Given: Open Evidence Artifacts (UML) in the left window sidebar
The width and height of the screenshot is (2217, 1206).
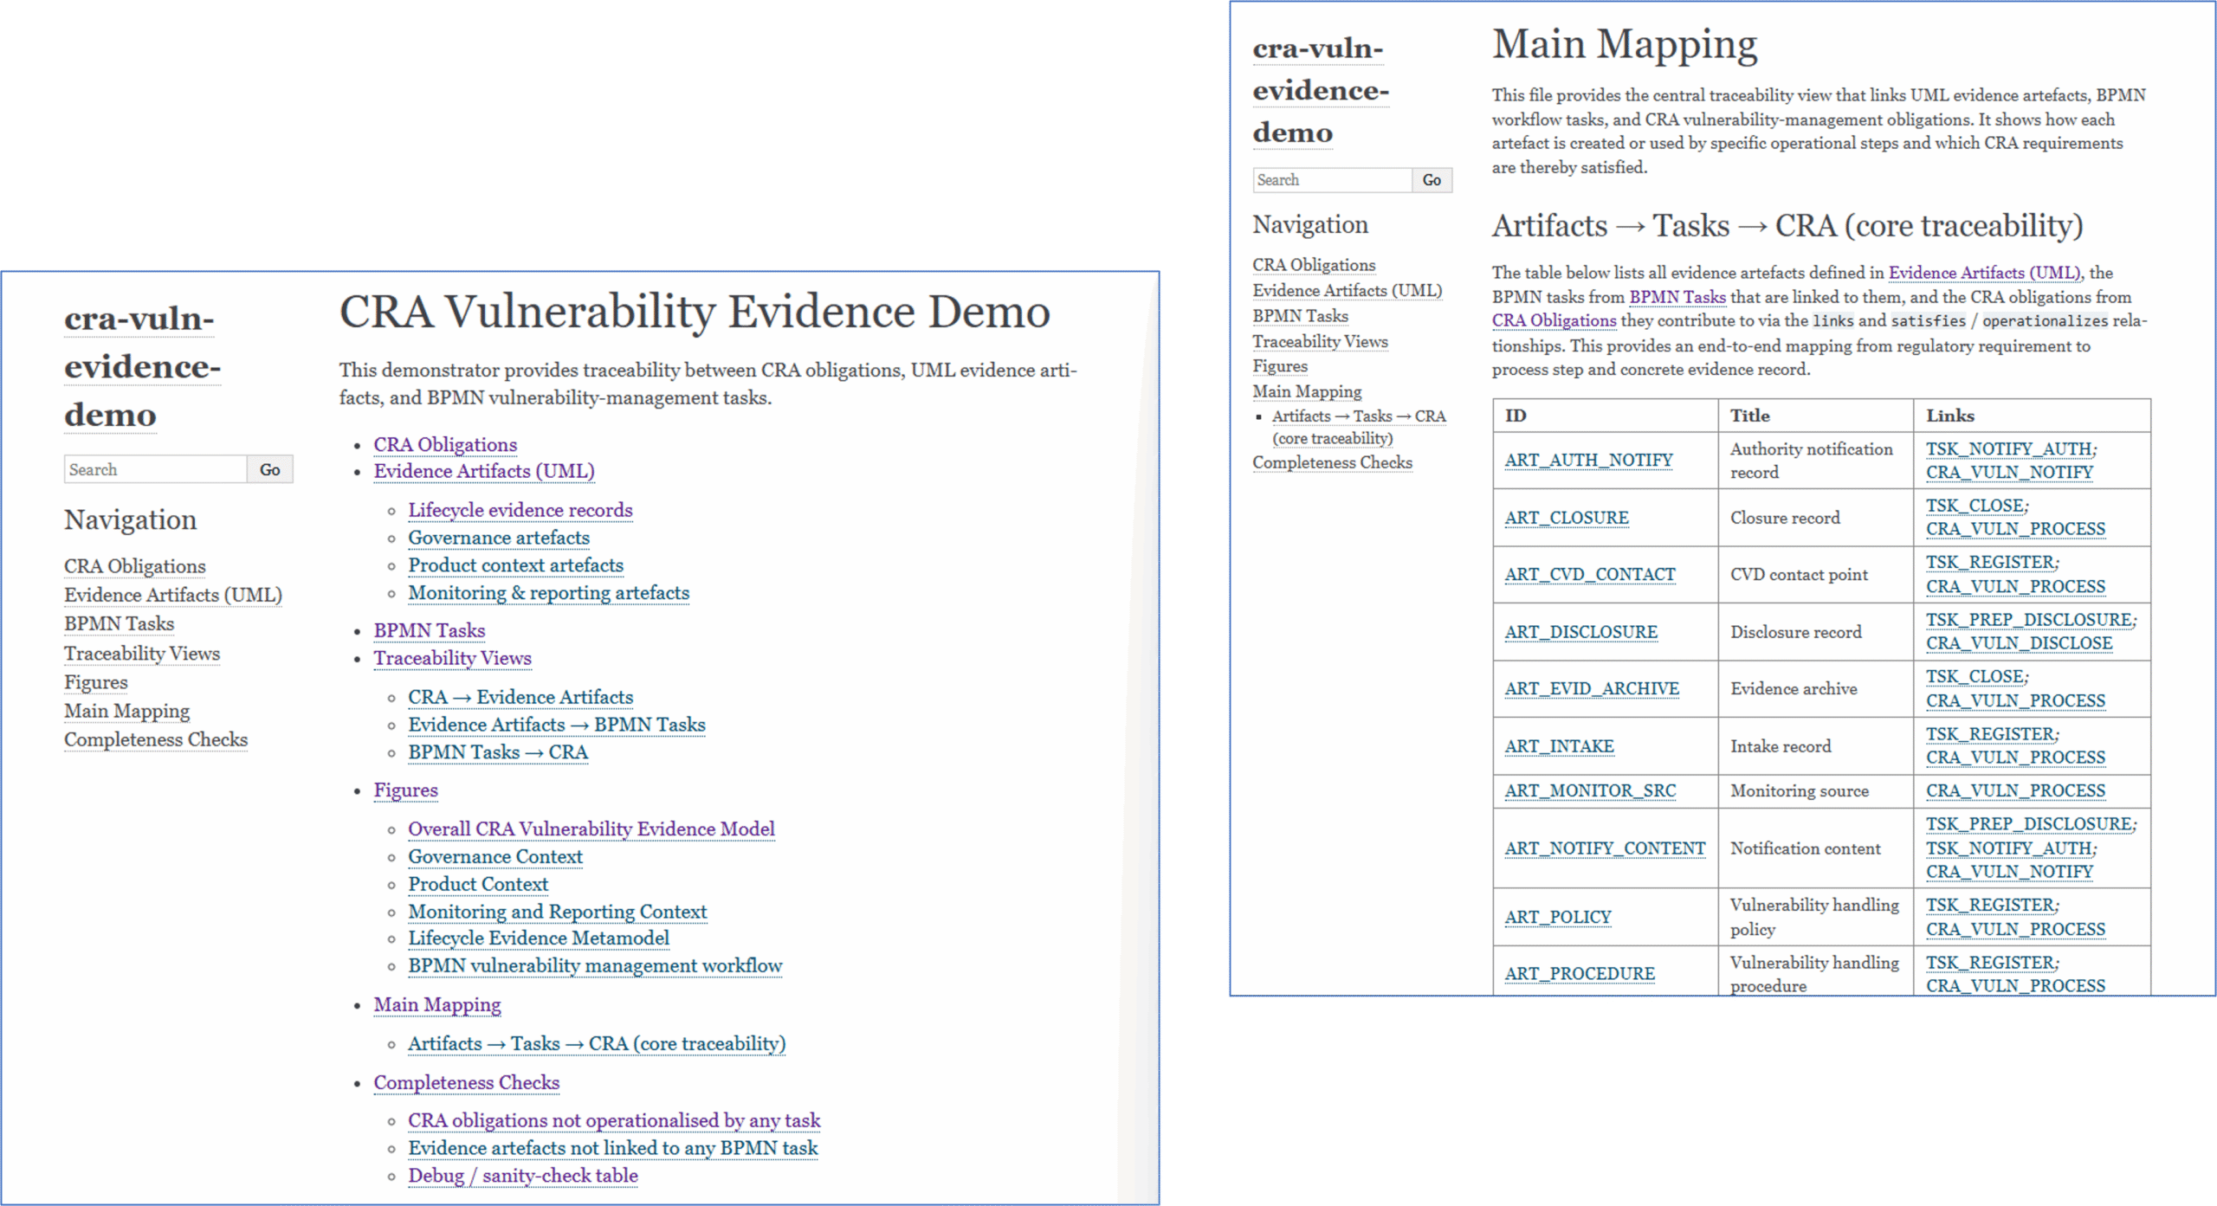Looking at the screenshot, I should [x=173, y=595].
